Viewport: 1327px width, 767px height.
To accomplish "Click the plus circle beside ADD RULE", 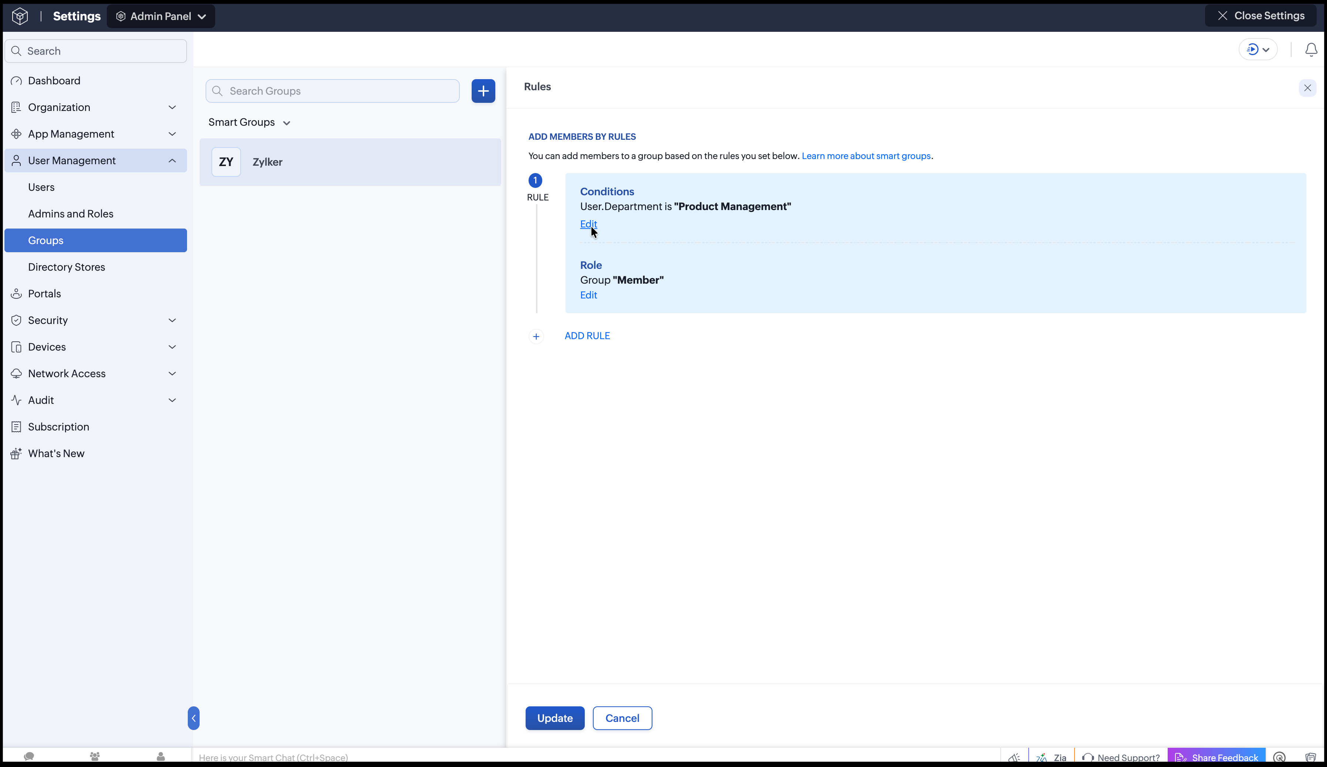I will point(536,336).
